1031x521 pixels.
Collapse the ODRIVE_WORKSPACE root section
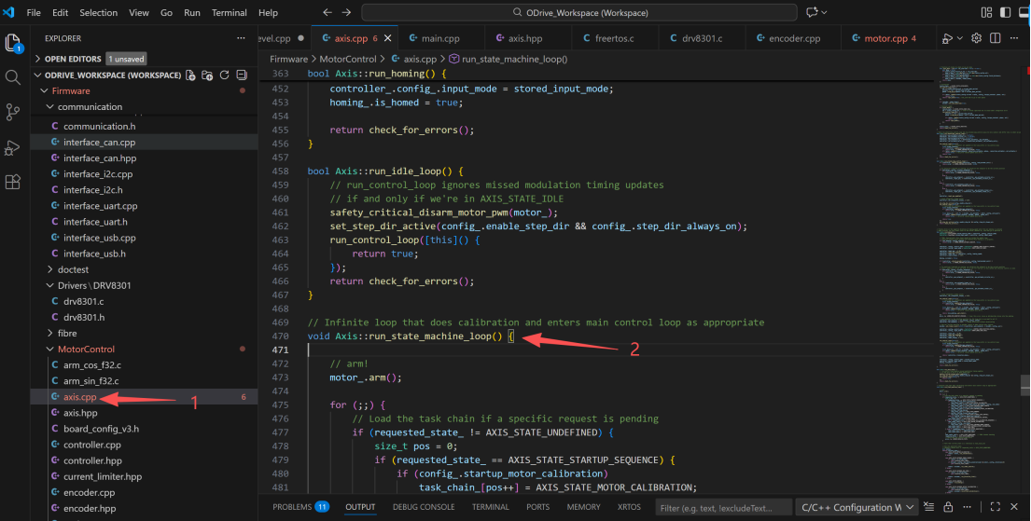pos(38,75)
